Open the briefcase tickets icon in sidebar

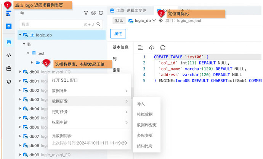(x=9, y=68)
